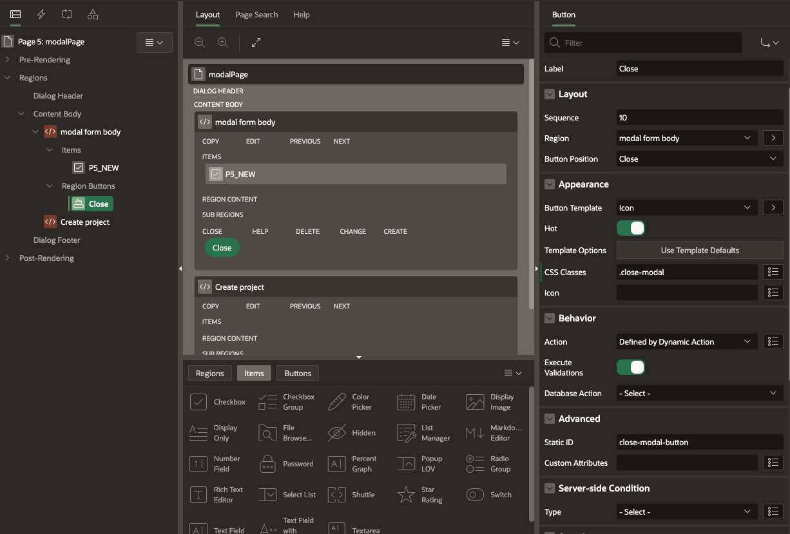Image resolution: width=790 pixels, height=534 pixels.
Task: Switch to the Page Search tab
Action: tap(256, 14)
